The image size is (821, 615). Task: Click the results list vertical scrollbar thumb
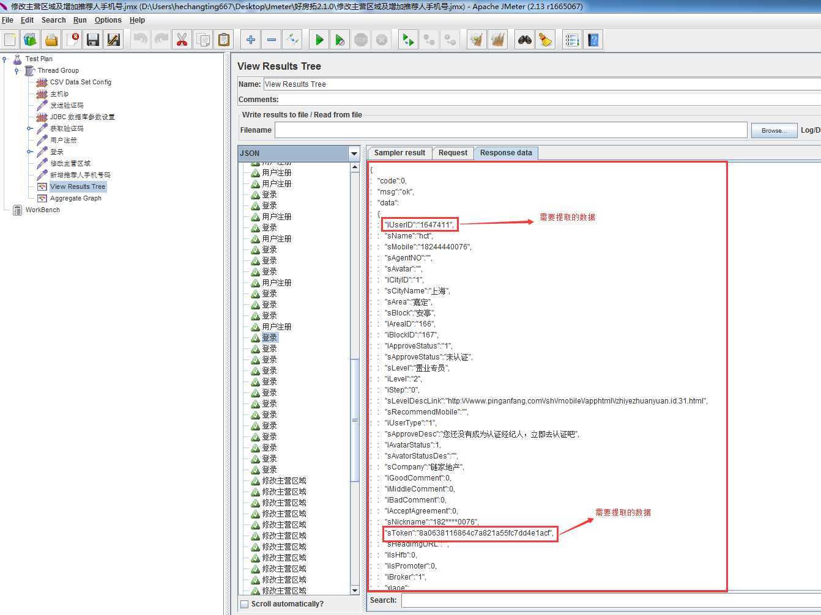pyautogui.click(x=355, y=420)
